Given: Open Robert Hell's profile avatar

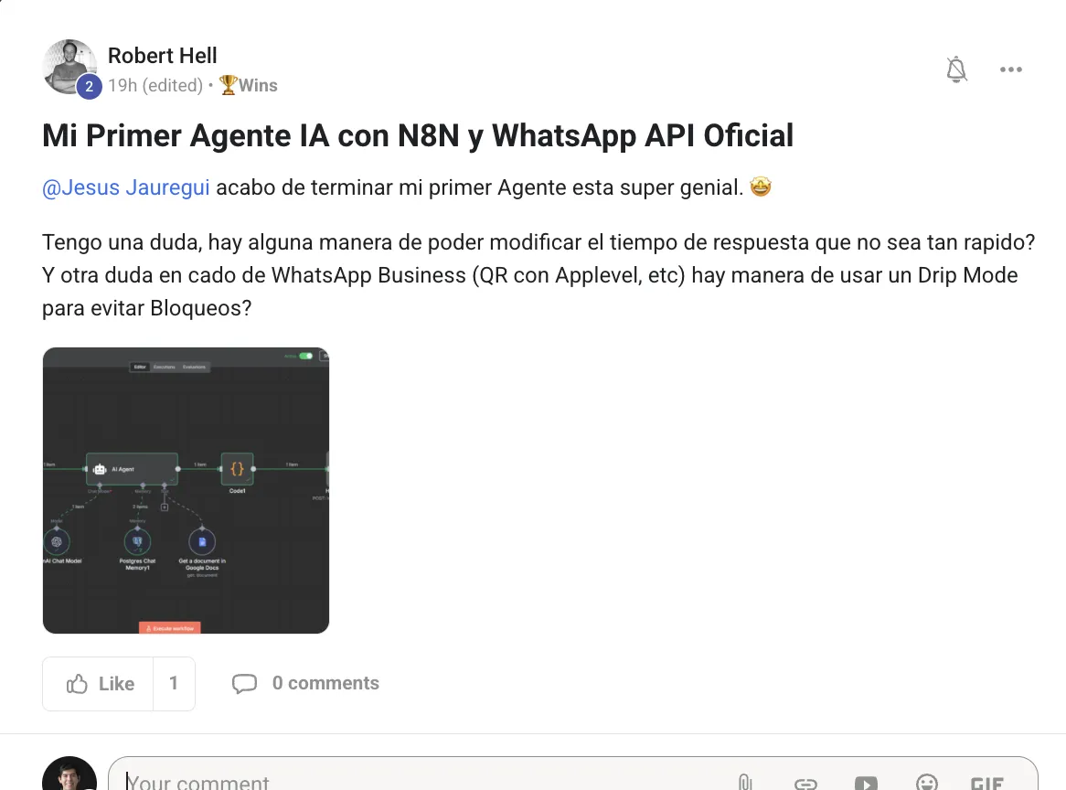Looking at the screenshot, I should [x=69, y=67].
